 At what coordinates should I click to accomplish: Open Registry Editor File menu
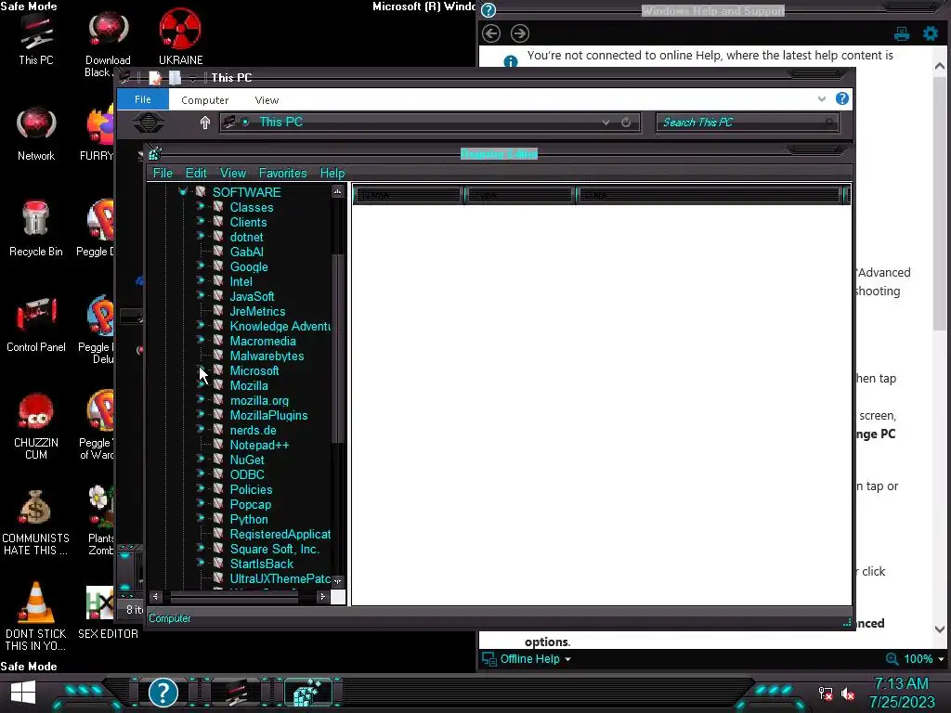163,173
